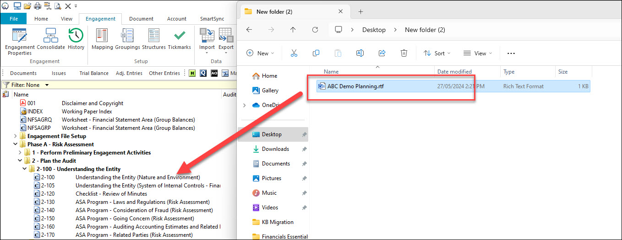Image resolution: width=622 pixels, height=240 pixels.
Task: Click the black AO toolbar icon
Action: pos(214,73)
